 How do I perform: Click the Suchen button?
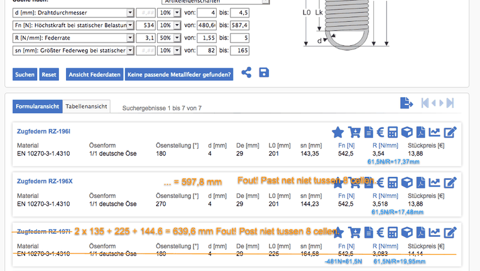25,74
